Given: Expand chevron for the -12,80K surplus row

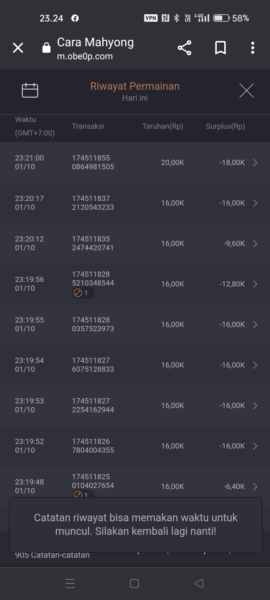Looking at the screenshot, I should pyautogui.click(x=255, y=284).
